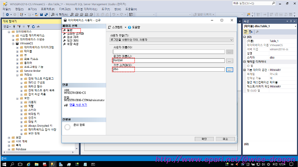Viewport: 298px width, 167px height.
Task: Select the 사용자 (Users) folder in tree
Action: (32, 102)
